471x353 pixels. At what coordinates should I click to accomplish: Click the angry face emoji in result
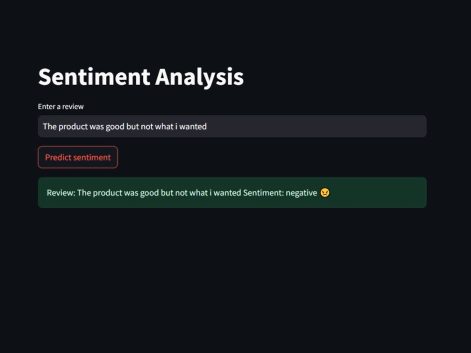[x=325, y=193]
